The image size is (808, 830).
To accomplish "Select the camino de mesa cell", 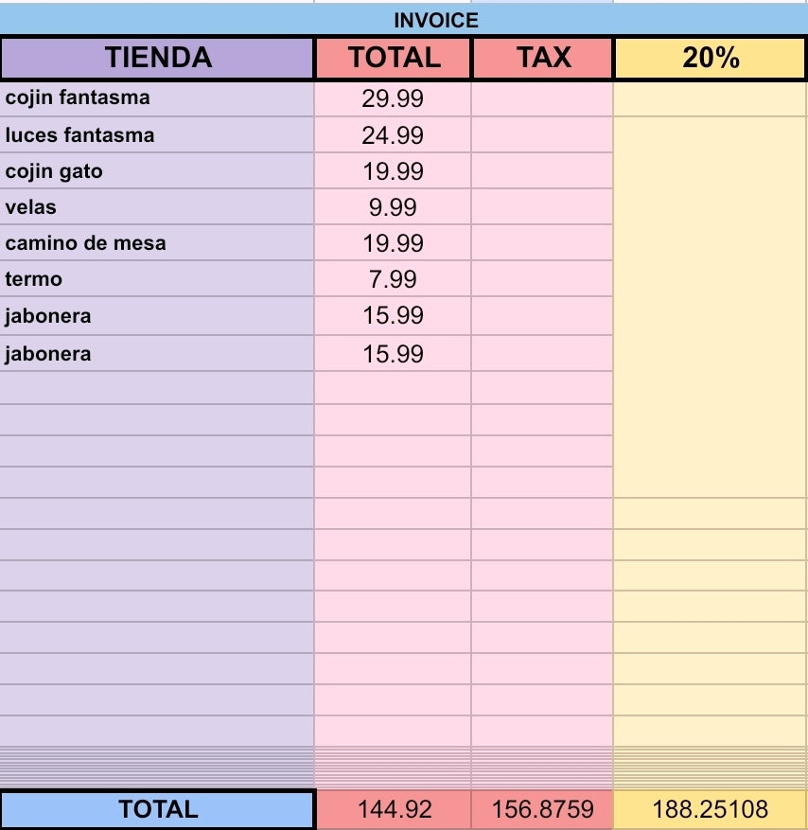I will tap(157, 243).
